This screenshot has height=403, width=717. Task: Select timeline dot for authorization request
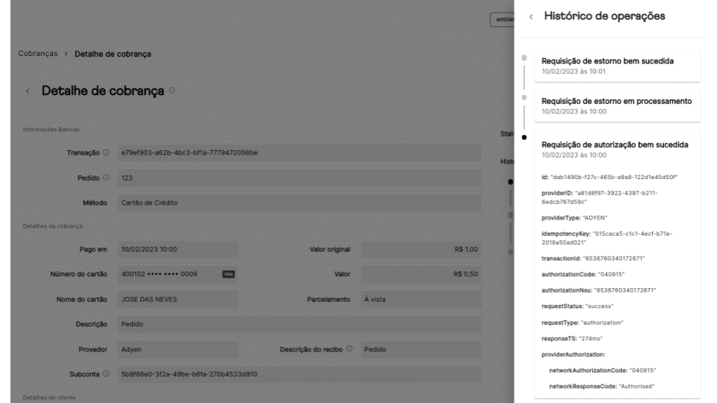pyautogui.click(x=524, y=137)
